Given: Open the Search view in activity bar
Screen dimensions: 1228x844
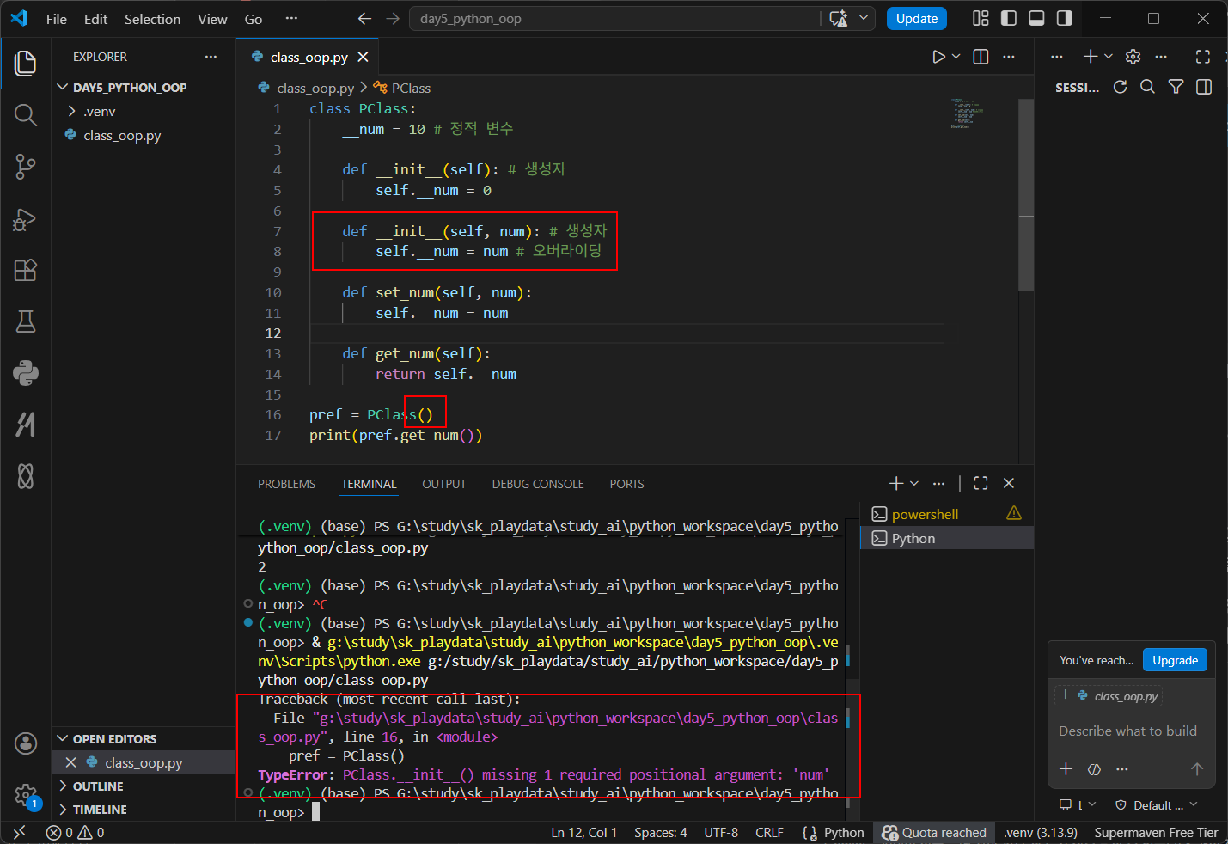Looking at the screenshot, I should point(26,115).
